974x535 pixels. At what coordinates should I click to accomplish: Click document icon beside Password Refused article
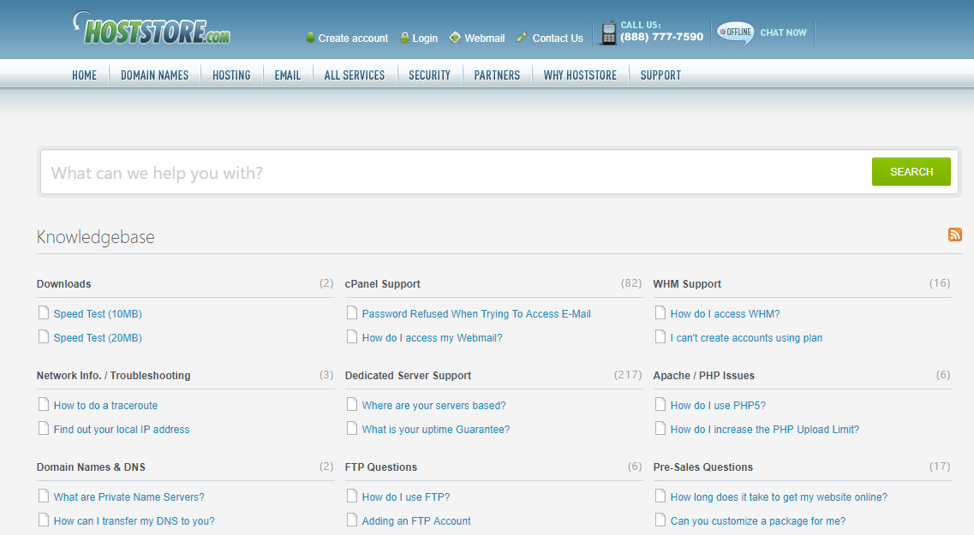tap(352, 312)
